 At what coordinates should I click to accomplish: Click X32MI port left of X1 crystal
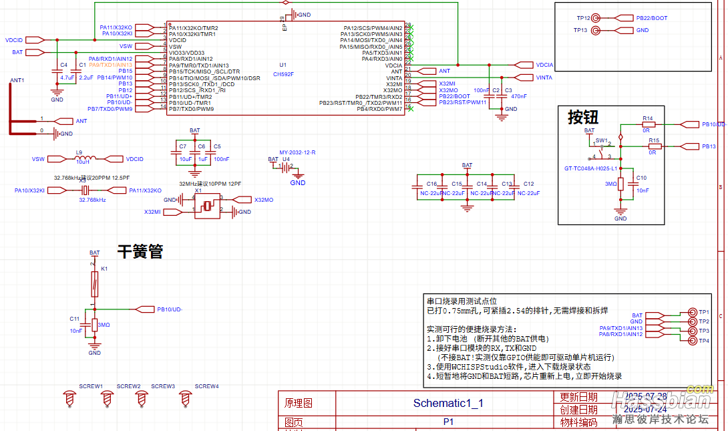(172, 212)
